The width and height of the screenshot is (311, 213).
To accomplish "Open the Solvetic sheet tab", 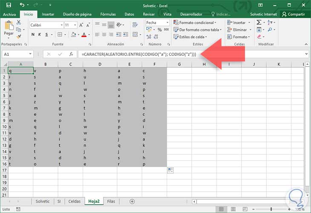I will pos(43,201).
